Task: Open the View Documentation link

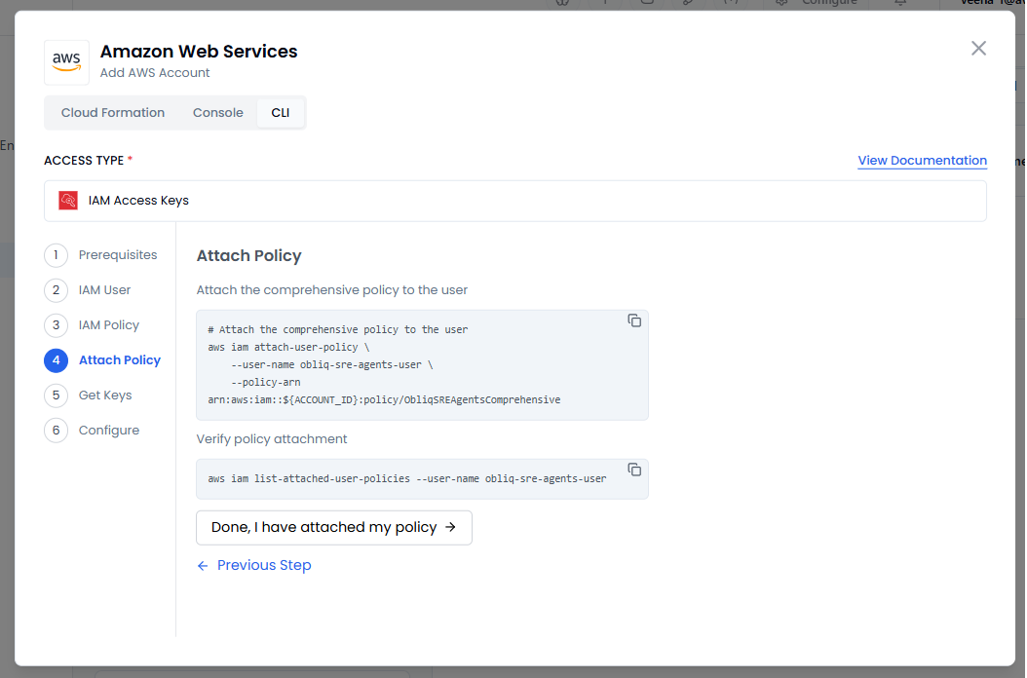Action: click(x=922, y=161)
